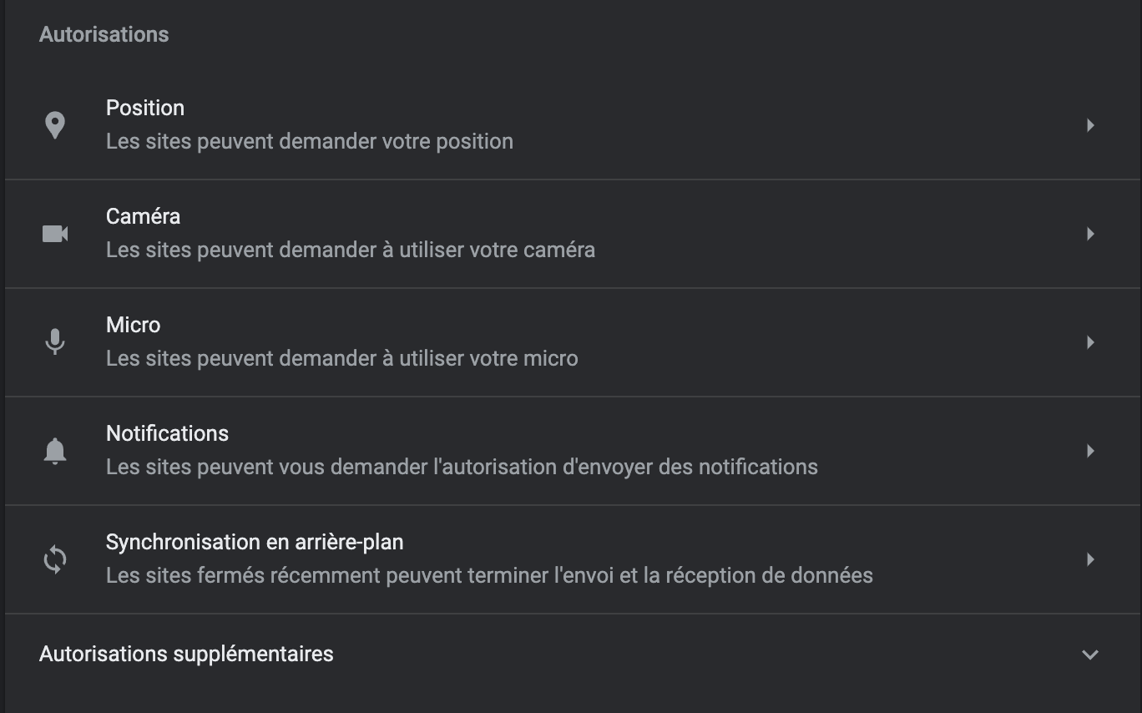This screenshot has height=713, width=1142.
Task: Expand Autorisations supplémentaires with the chevron
Action: pos(1090,655)
